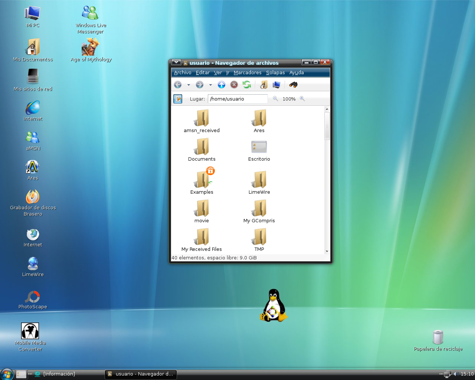Open the window menu arrow in title bar
This screenshot has height=380, width=475.
[176, 62]
